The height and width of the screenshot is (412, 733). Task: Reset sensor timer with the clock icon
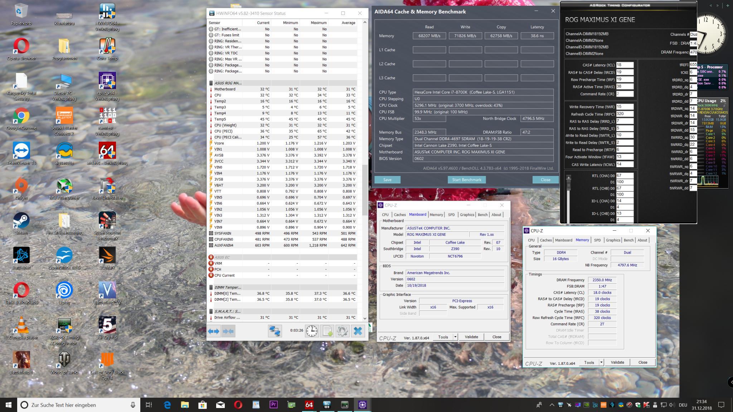point(311,331)
